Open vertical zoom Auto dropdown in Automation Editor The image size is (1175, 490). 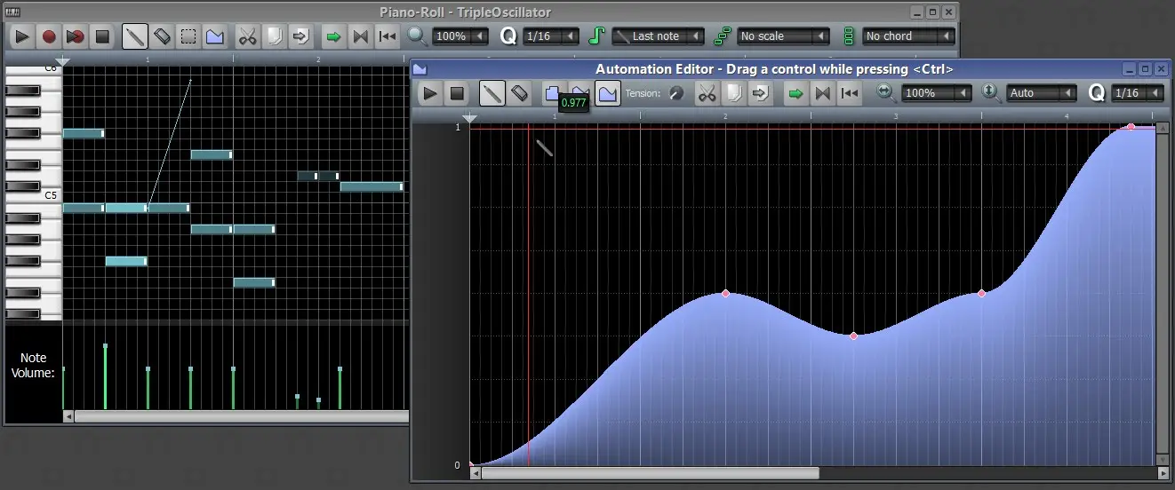point(1041,93)
